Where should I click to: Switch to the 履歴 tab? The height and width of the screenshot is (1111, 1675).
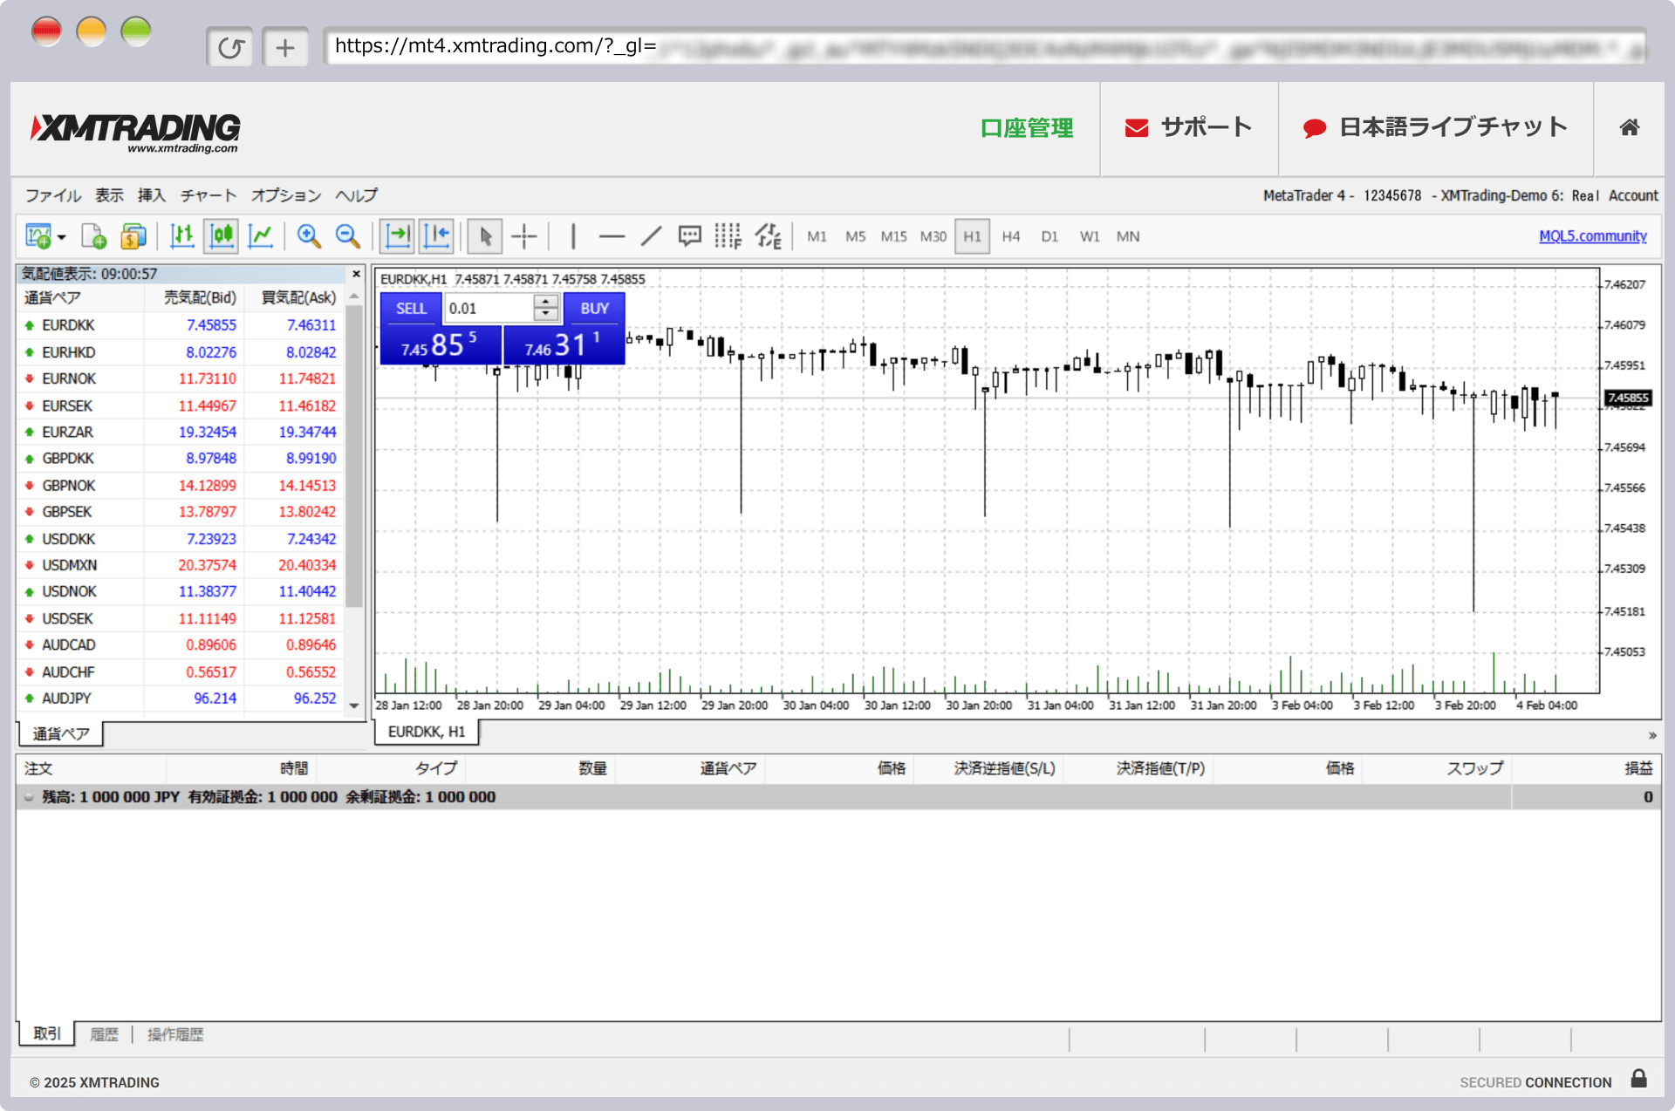tap(104, 1034)
